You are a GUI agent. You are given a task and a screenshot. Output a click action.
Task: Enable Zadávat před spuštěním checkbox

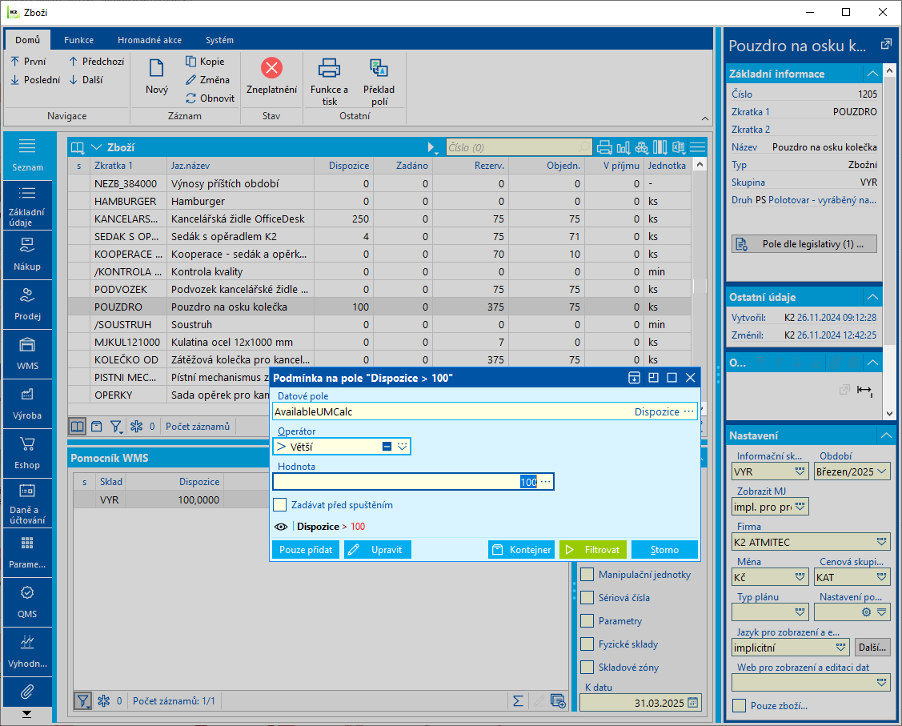[280, 505]
